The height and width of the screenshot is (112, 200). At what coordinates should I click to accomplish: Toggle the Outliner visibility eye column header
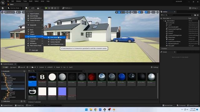[x=161, y=18]
